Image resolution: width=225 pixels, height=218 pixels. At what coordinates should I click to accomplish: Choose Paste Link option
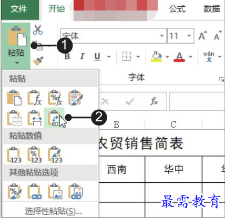coord(35,191)
